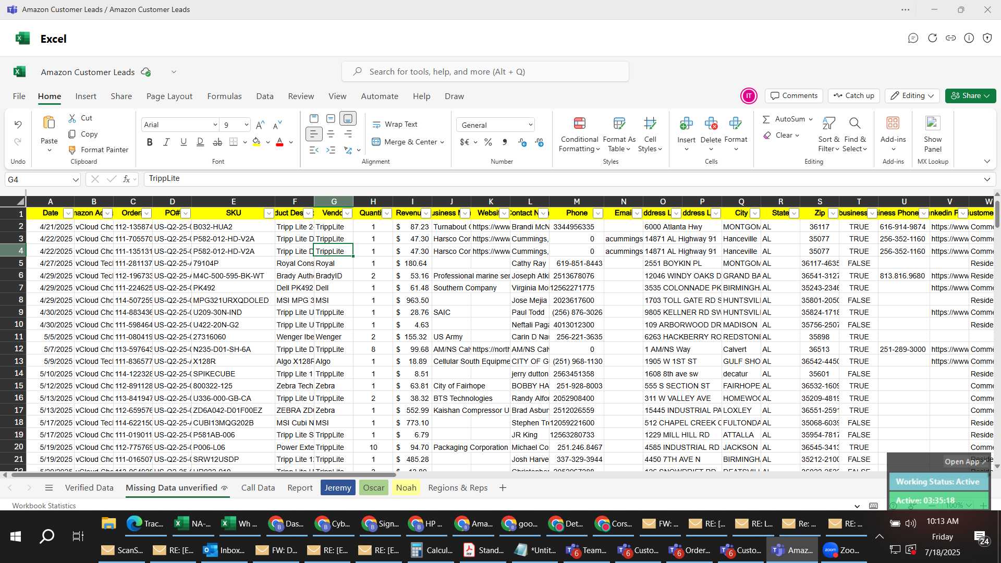1001x563 pixels.
Task: Click the Decrease Indent icon
Action: [x=313, y=150]
